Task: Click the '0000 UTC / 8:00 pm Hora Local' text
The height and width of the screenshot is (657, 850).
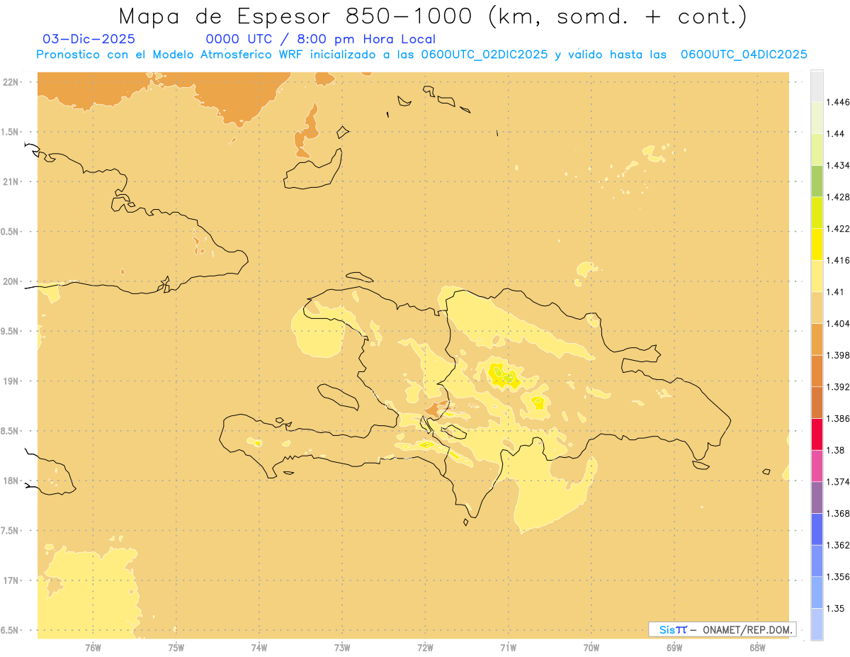Action: click(320, 39)
